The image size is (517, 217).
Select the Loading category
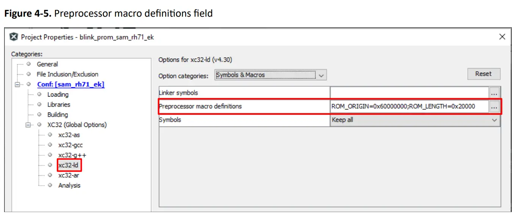click(58, 94)
